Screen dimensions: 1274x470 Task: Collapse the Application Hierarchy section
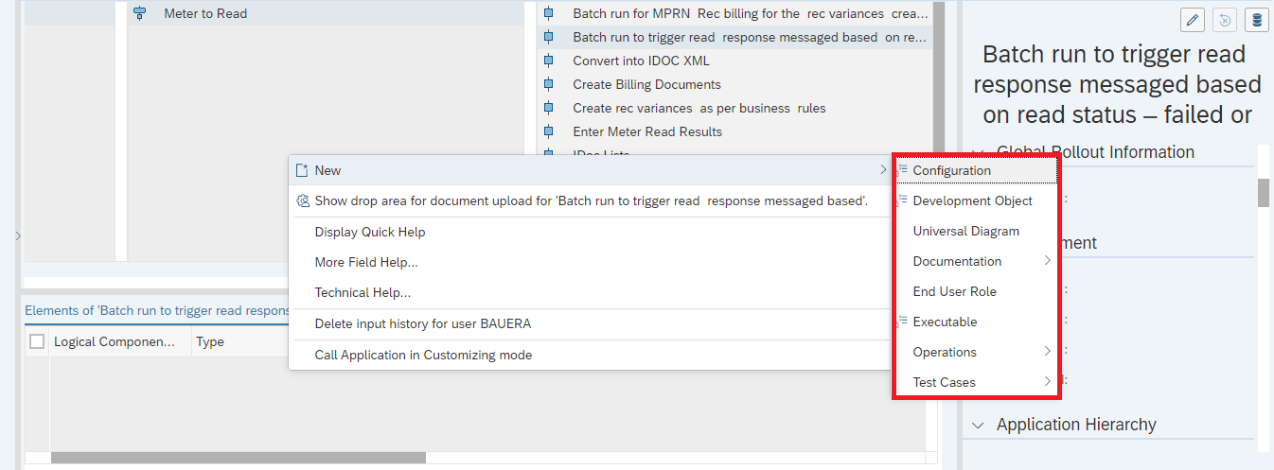[978, 426]
